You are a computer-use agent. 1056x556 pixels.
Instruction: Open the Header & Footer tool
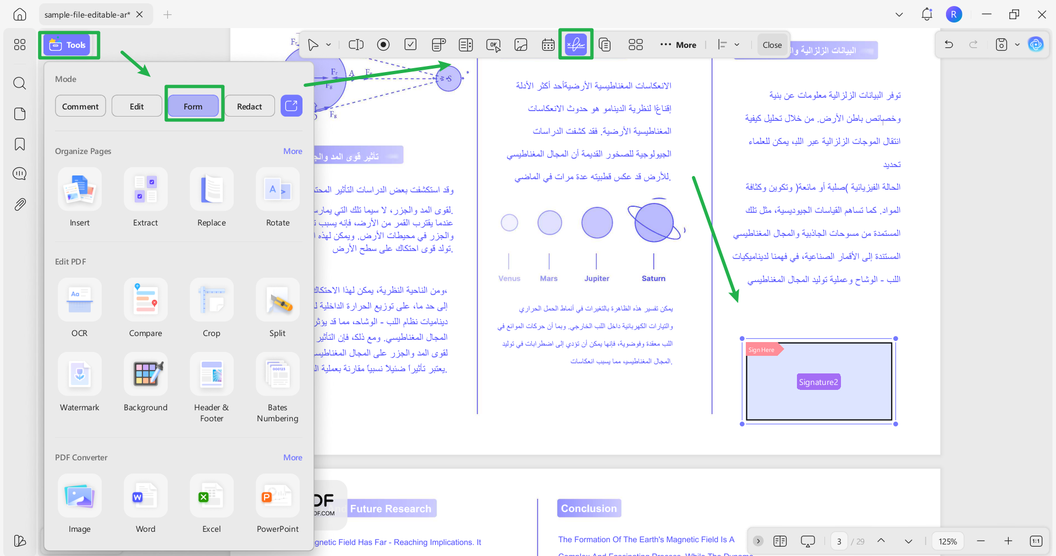tap(212, 388)
